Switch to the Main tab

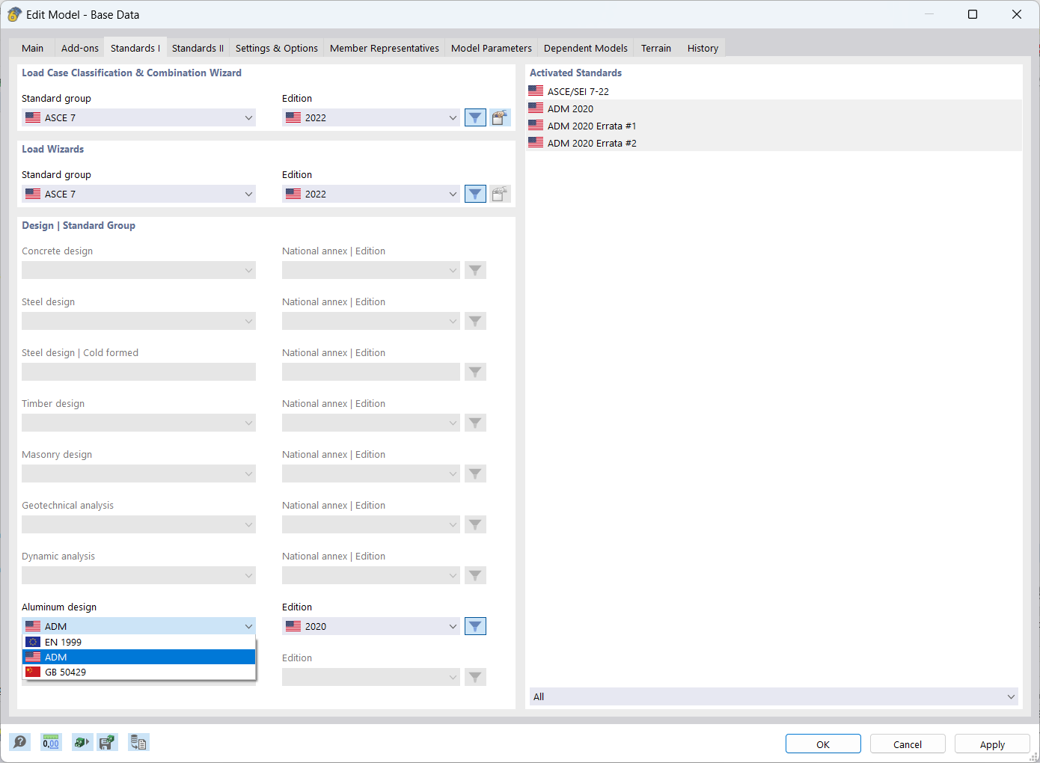(32, 48)
